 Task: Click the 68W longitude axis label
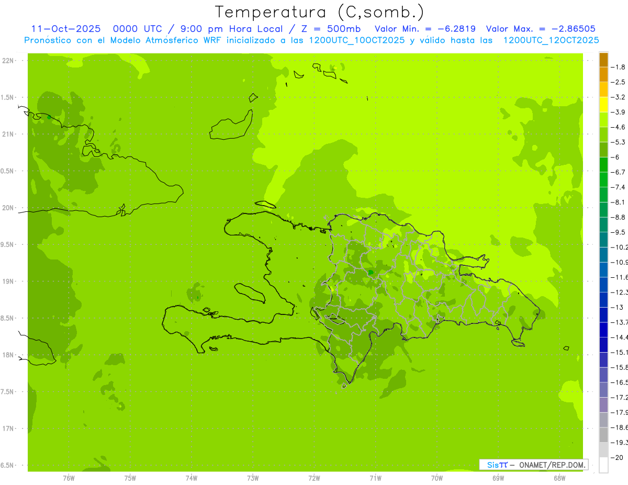pos(559,478)
